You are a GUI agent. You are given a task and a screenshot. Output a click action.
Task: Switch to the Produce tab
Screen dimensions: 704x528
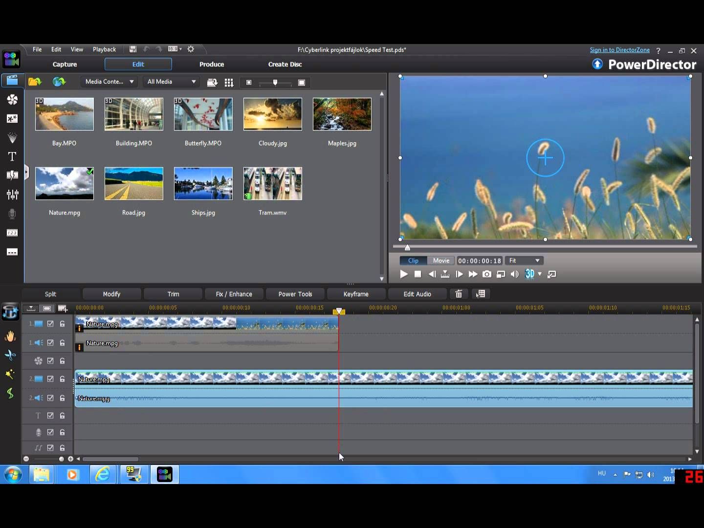[x=212, y=64]
